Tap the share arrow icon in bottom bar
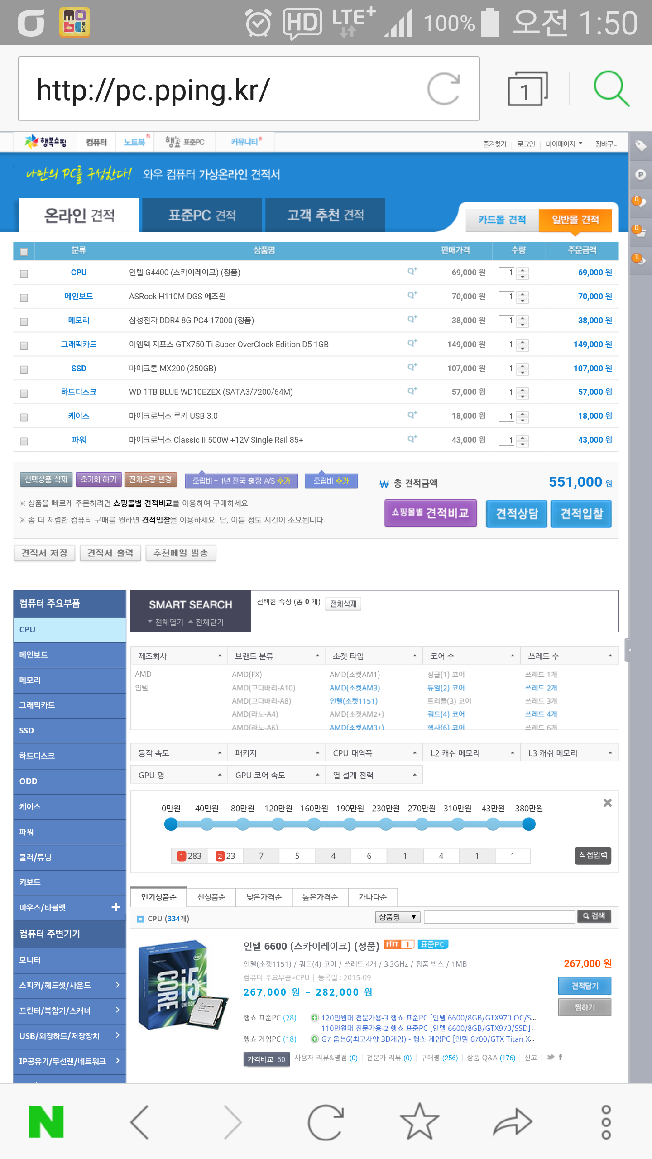The image size is (652, 1159). 513,1122
